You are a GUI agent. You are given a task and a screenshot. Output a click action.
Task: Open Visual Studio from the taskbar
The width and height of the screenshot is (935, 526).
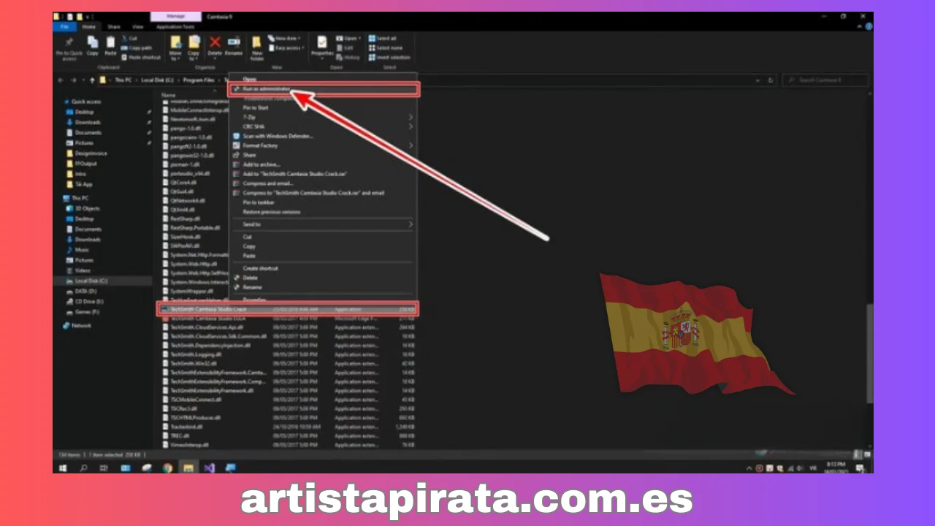(x=210, y=468)
